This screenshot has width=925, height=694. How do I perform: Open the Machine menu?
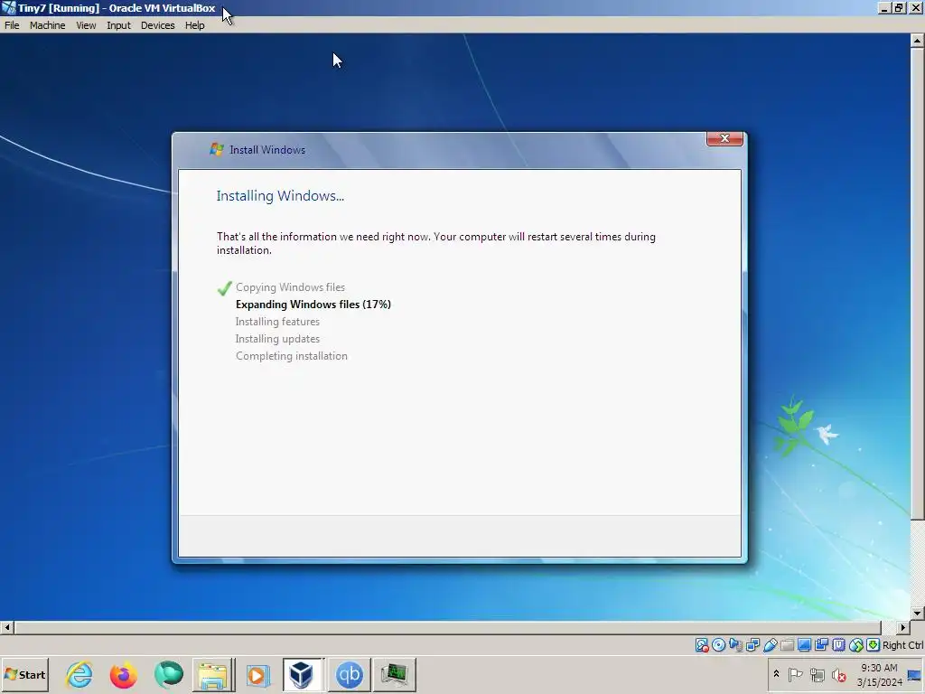(48, 25)
